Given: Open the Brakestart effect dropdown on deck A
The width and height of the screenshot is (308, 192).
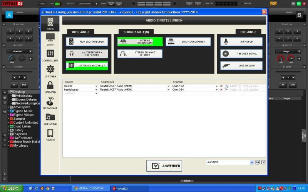Looking at the screenshot, I should (30, 51).
